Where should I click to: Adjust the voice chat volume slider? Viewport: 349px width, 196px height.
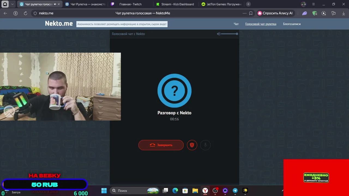(229, 34)
